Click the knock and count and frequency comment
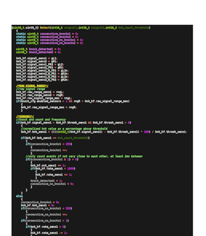This screenshot has width=206, height=236. pyautogui.click(x=41, y=120)
